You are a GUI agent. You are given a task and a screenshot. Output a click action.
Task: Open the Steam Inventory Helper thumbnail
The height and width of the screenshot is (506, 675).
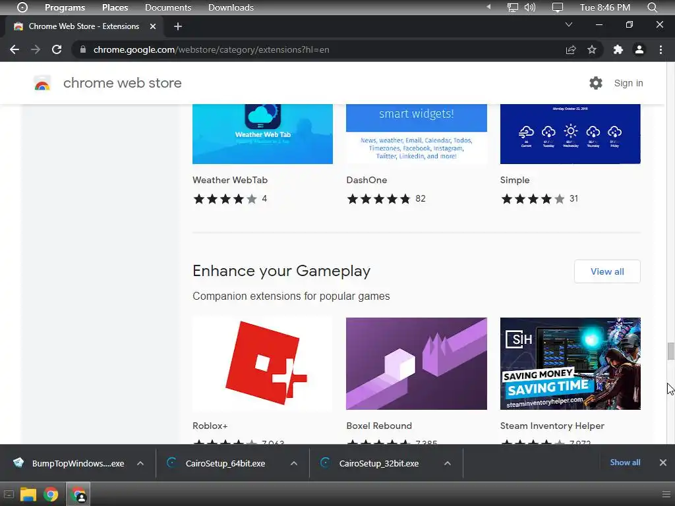coord(570,364)
